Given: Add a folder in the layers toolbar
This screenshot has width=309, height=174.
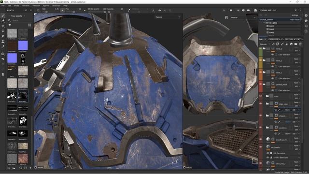Looking at the screenshot, I should pos(296,44).
